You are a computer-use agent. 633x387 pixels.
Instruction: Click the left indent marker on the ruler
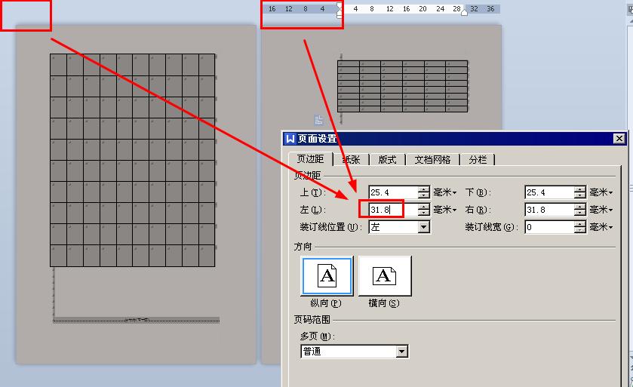pos(340,11)
